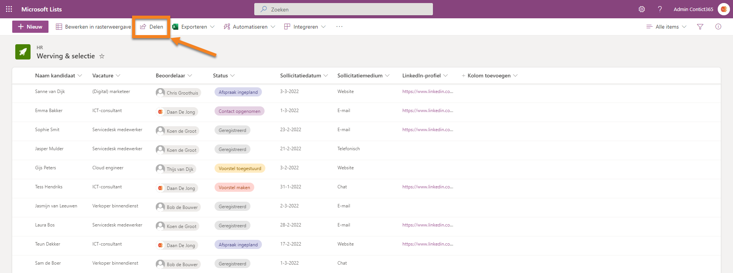Click the Zoeken search box
The width and height of the screenshot is (733, 273).
tap(344, 9)
